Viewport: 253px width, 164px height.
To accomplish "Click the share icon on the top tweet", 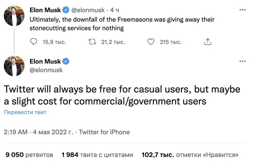I will (x=208, y=42).
